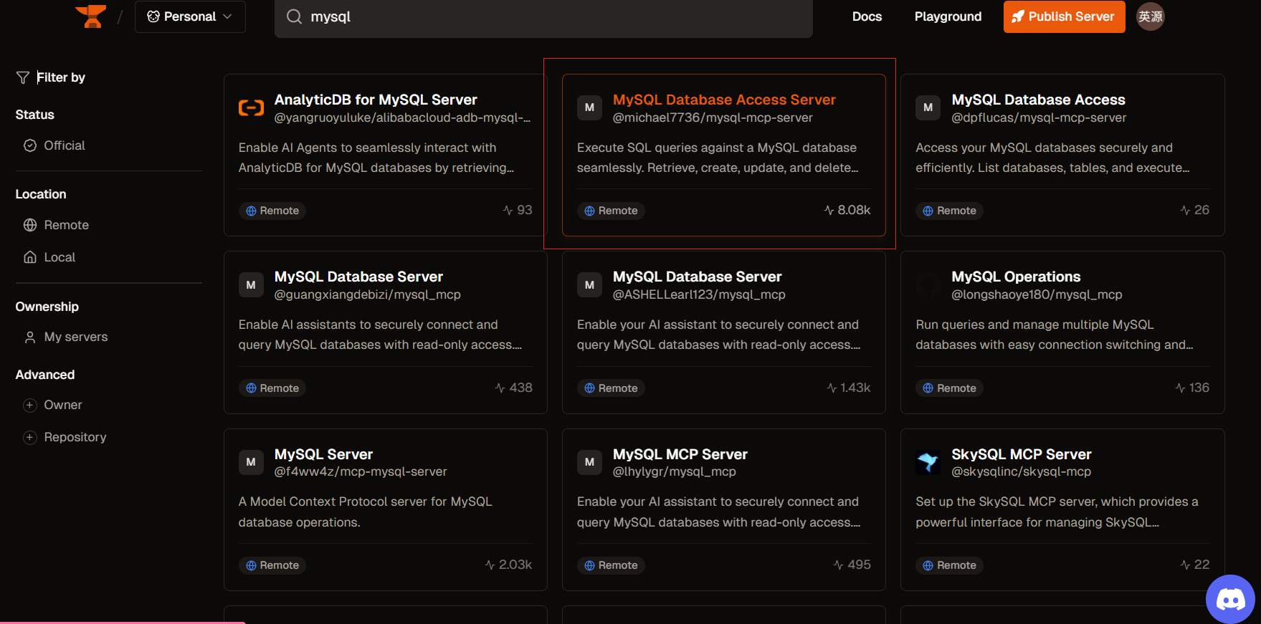Click M icon of ASHELLearl123 server
This screenshot has height=624, width=1261.
pos(589,284)
